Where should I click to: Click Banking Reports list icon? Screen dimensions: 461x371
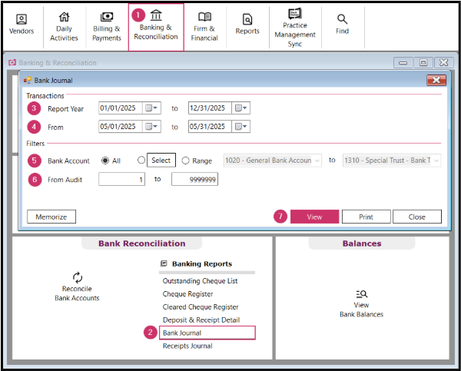click(x=164, y=263)
